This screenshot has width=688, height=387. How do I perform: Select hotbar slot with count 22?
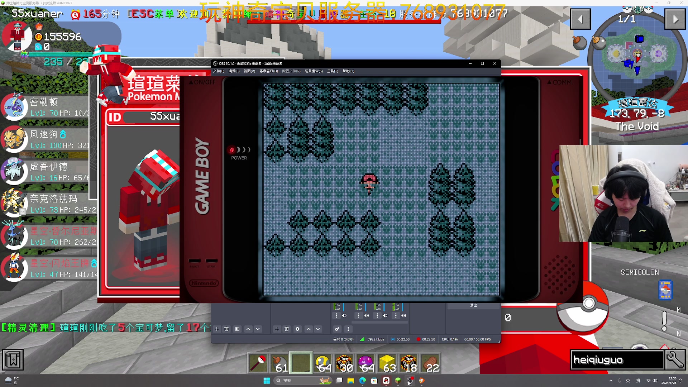pyautogui.click(x=430, y=363)
